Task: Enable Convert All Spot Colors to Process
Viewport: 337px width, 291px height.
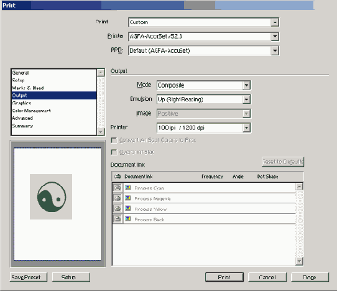Action: 114,141
